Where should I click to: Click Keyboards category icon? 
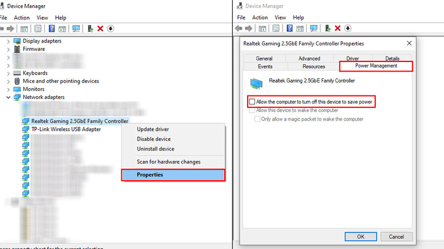pyautogui.click(x=17, y=73)
